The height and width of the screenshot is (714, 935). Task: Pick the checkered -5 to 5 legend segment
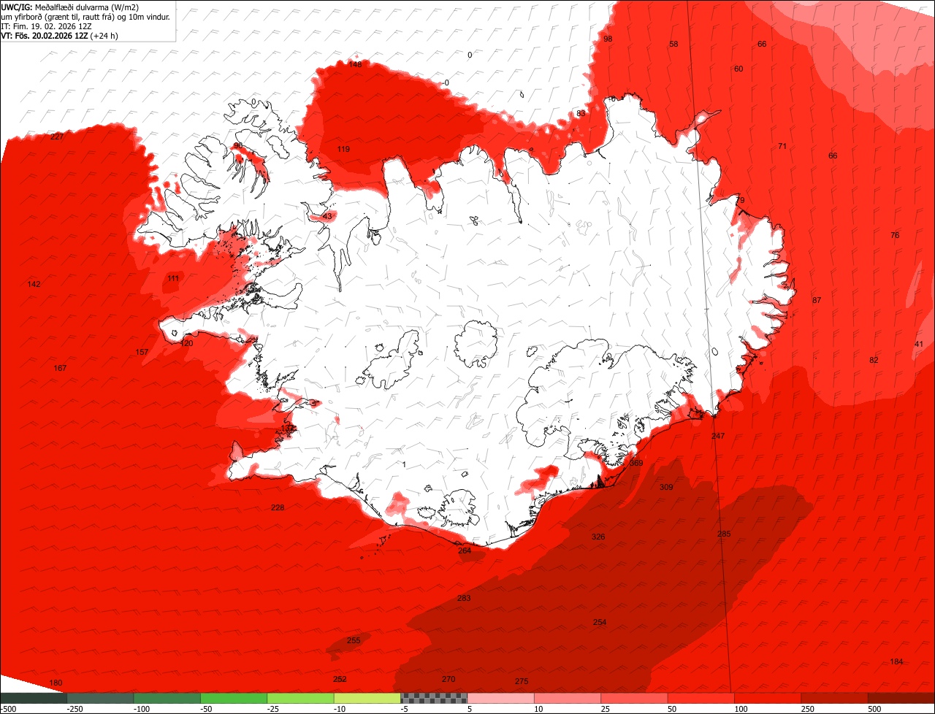tap(434, 698)
